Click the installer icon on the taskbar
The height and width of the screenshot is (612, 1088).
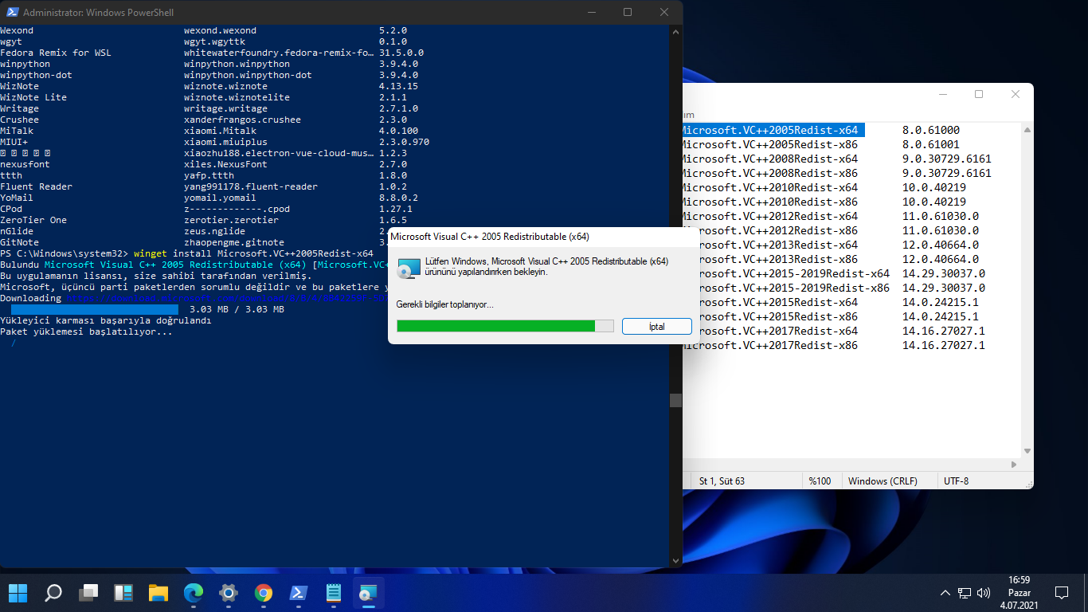[368, 593]
